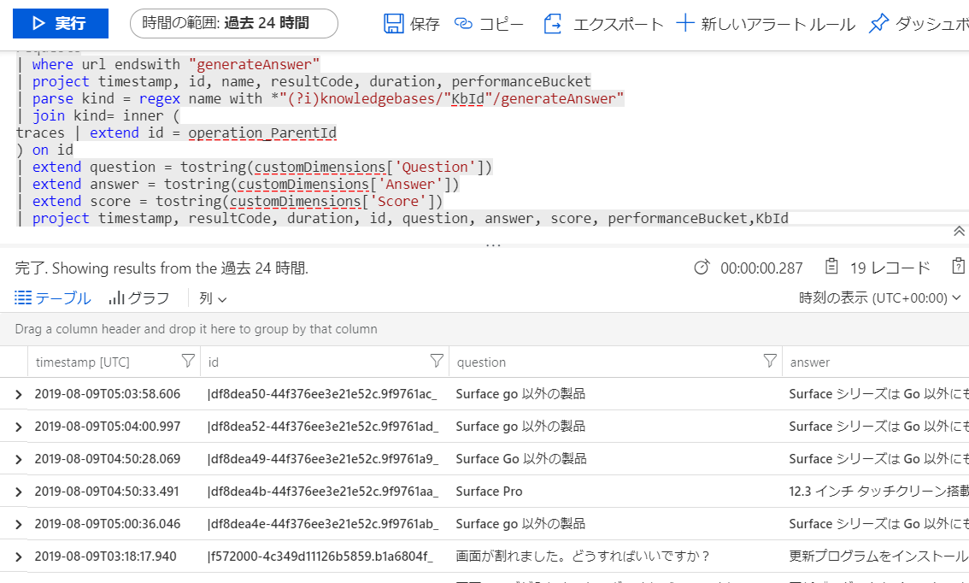
Task: Select id cell f572000-4c349d11126b5859.b1a6804f_
Action: click(320, 556)
